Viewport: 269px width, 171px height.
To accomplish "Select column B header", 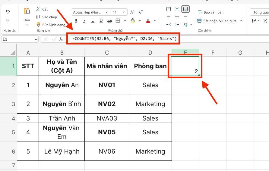I will [62, 53].
